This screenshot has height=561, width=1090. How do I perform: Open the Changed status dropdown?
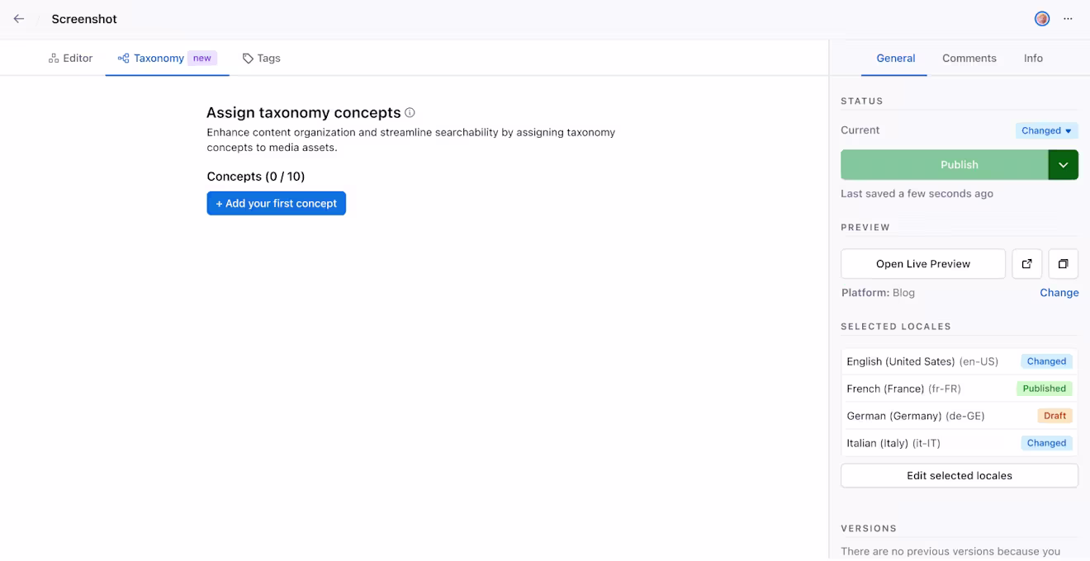click(1046, 130)
